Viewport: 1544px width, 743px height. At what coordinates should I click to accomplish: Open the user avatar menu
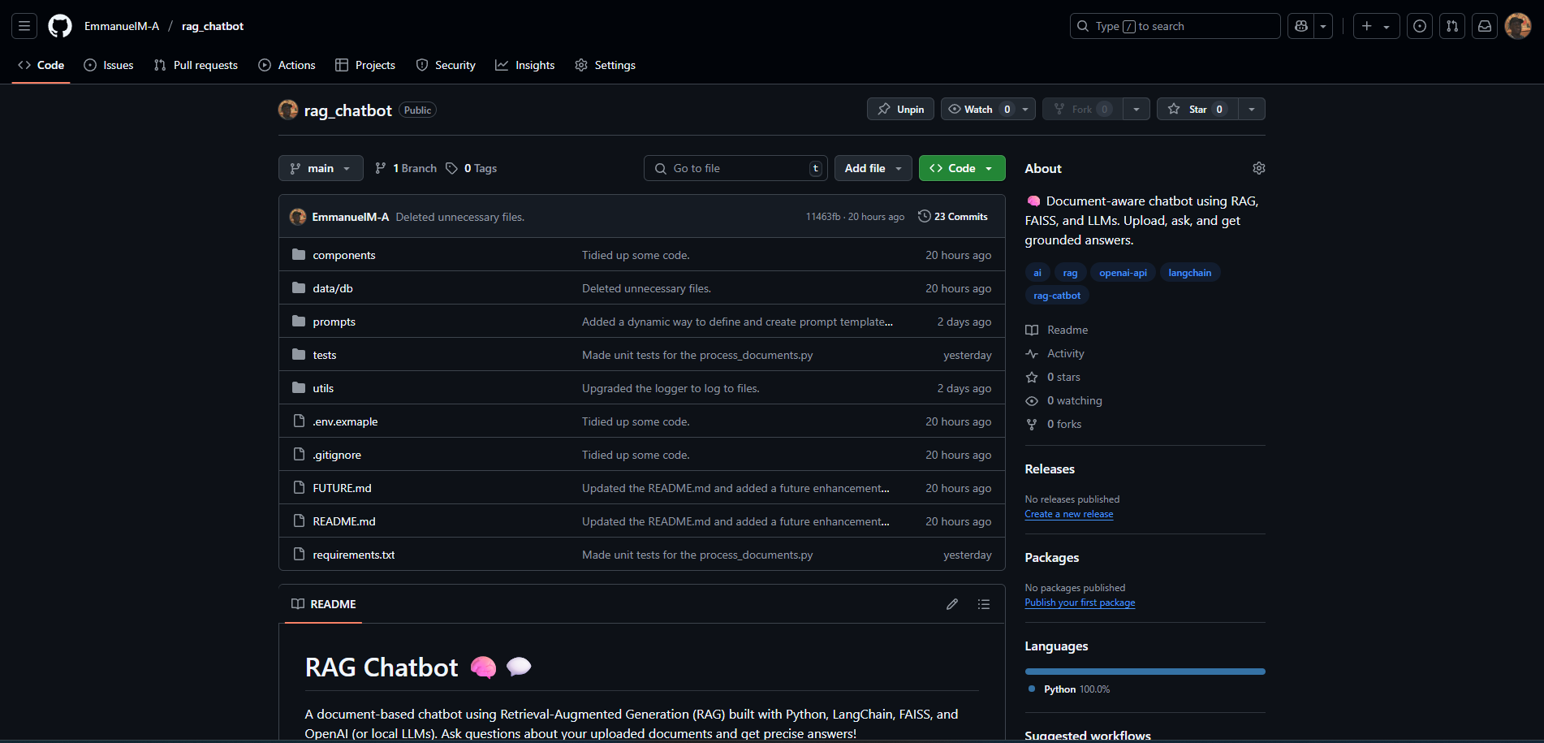[1518, 26]
